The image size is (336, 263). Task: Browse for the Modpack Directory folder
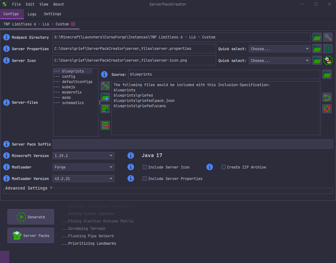tap(317, 37)
